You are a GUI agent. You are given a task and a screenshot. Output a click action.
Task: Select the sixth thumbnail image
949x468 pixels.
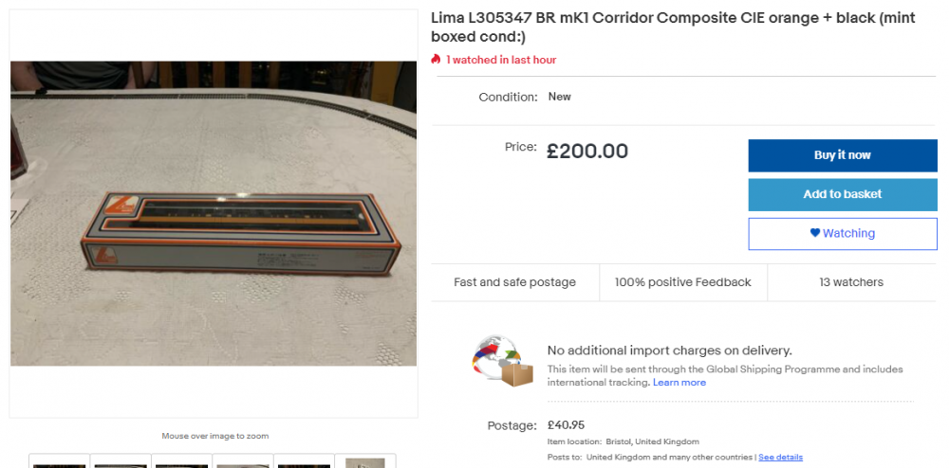pos(365,462)
